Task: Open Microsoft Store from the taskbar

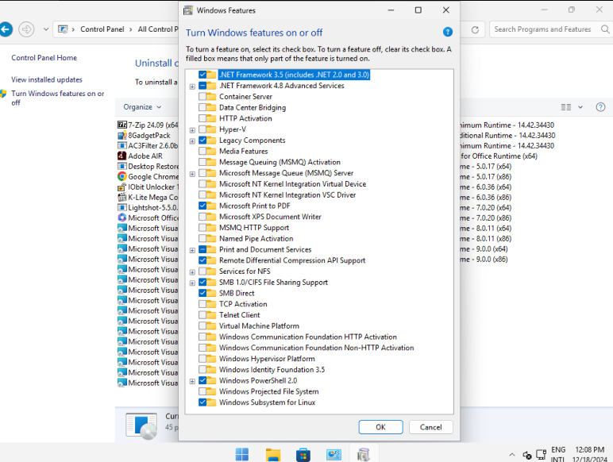Action: point(303,454)
